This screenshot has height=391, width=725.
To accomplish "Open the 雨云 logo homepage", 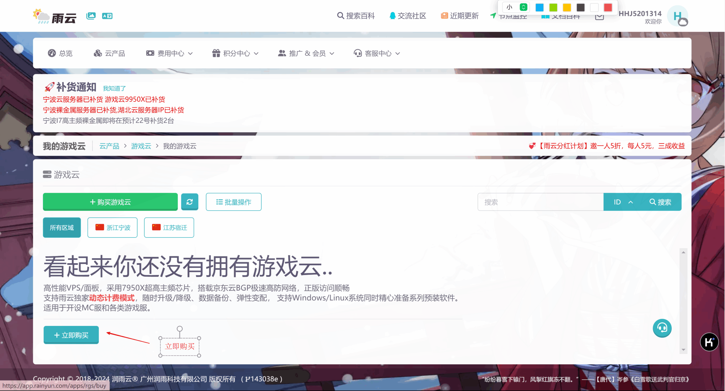I will (55, 16).
